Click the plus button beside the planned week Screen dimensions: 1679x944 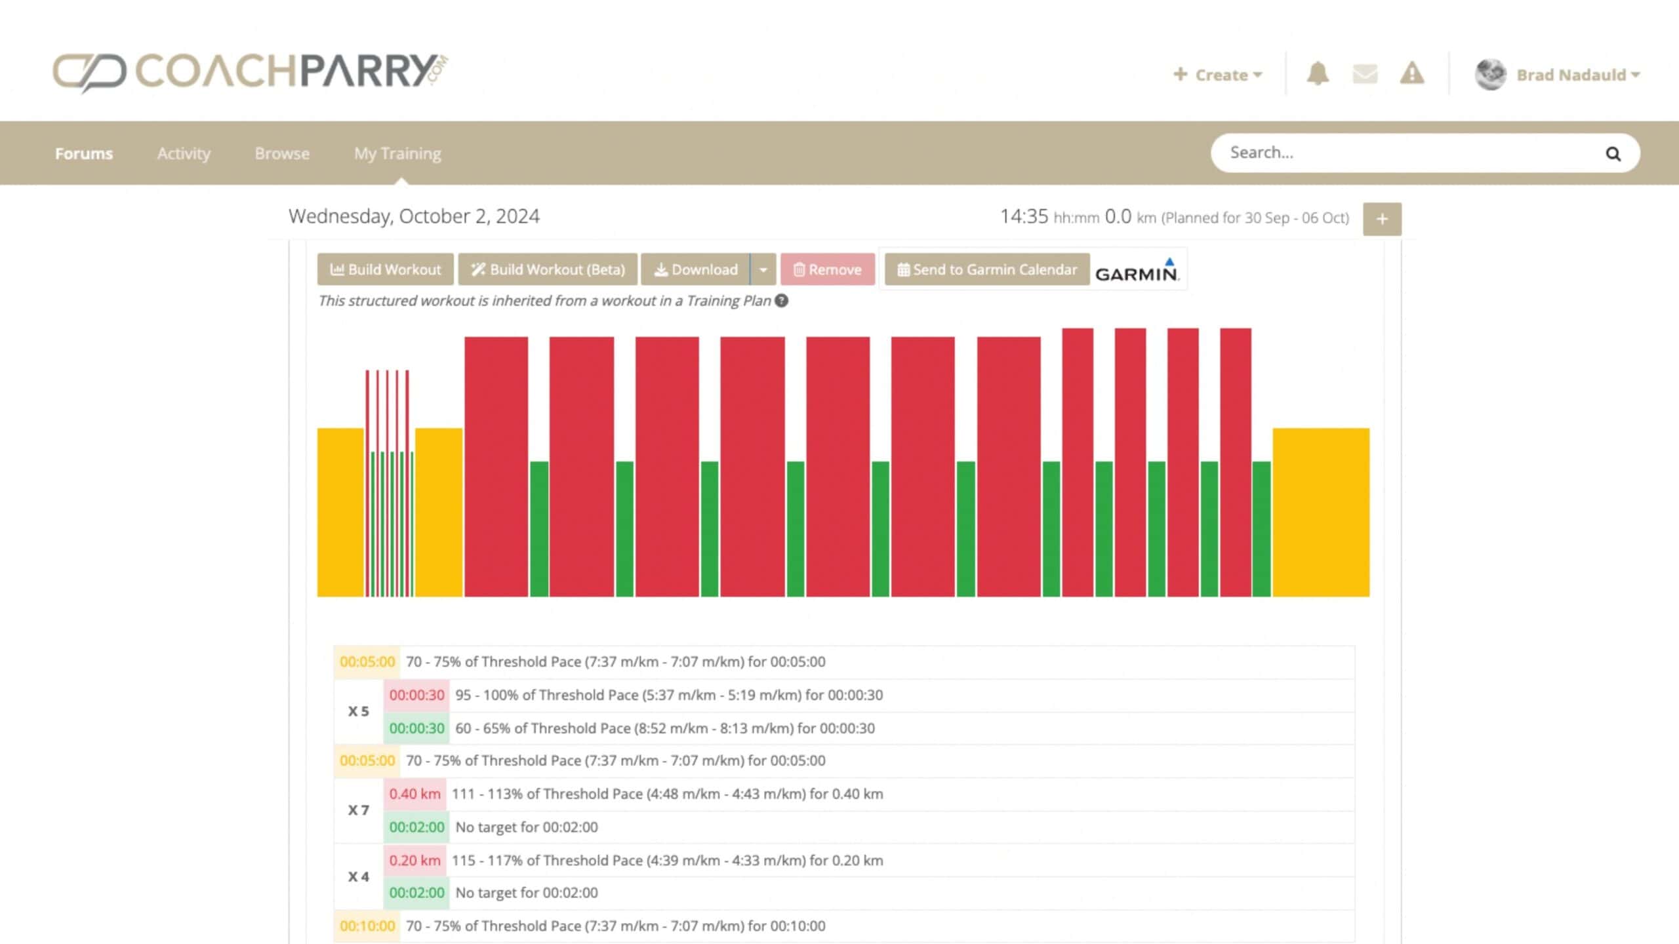click(x=1382, y=219)
